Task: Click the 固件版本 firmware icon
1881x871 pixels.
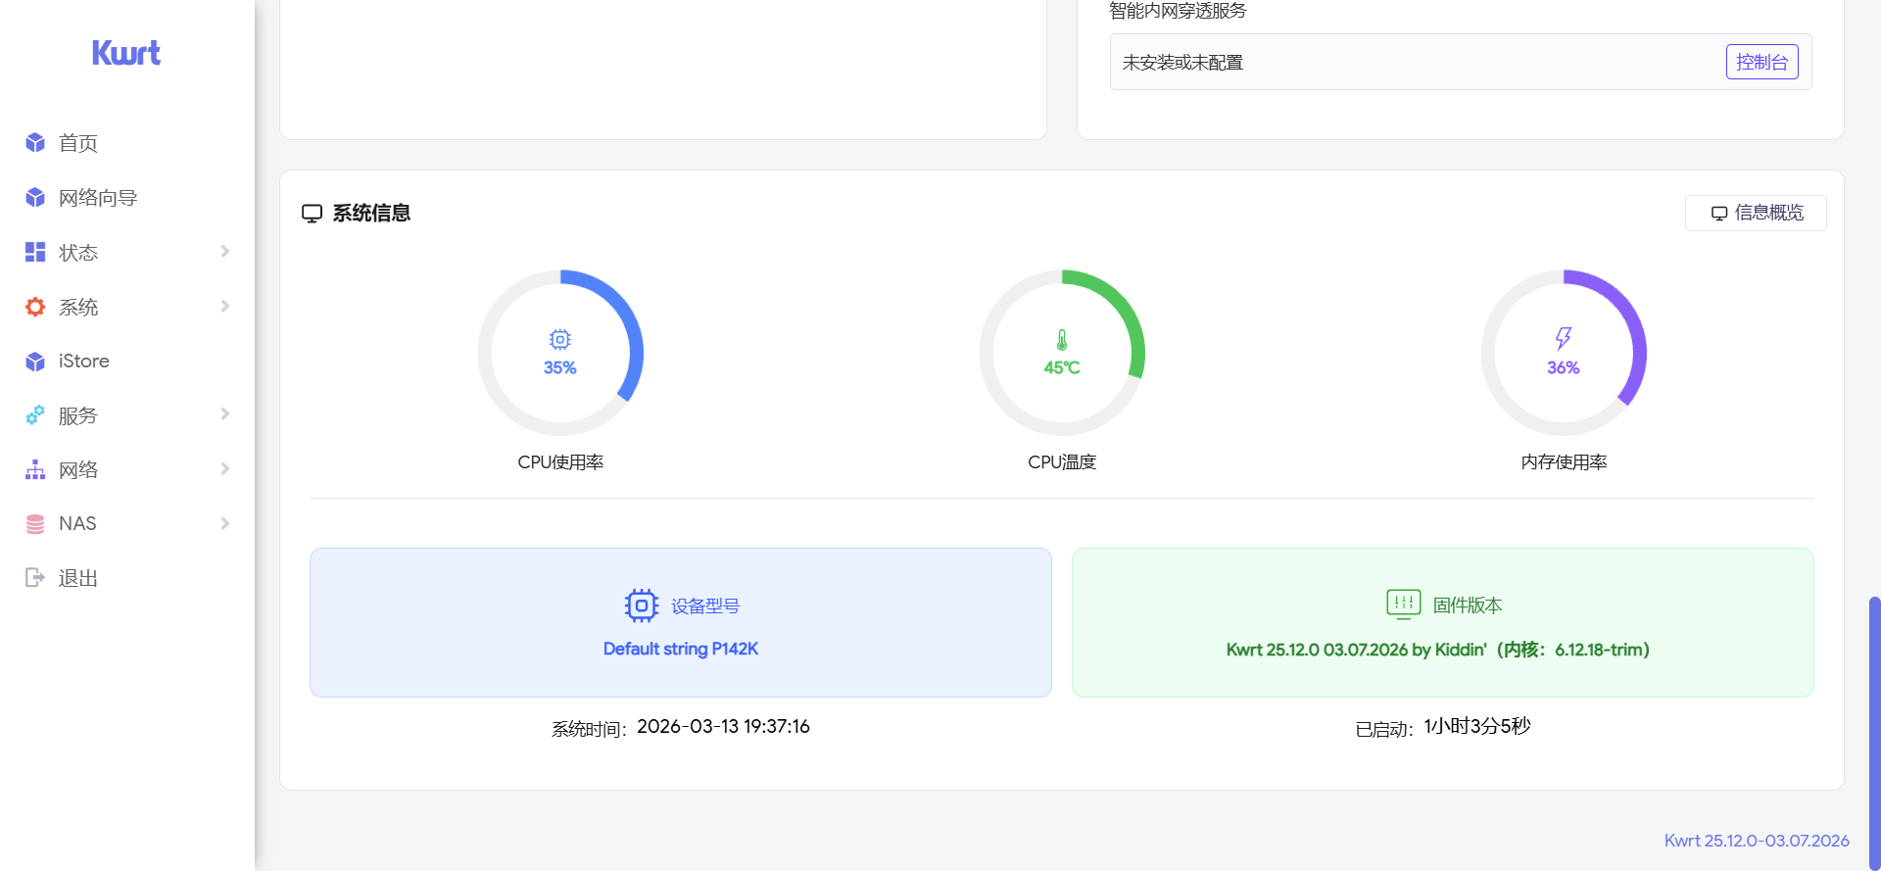Action: [1403, 605]
